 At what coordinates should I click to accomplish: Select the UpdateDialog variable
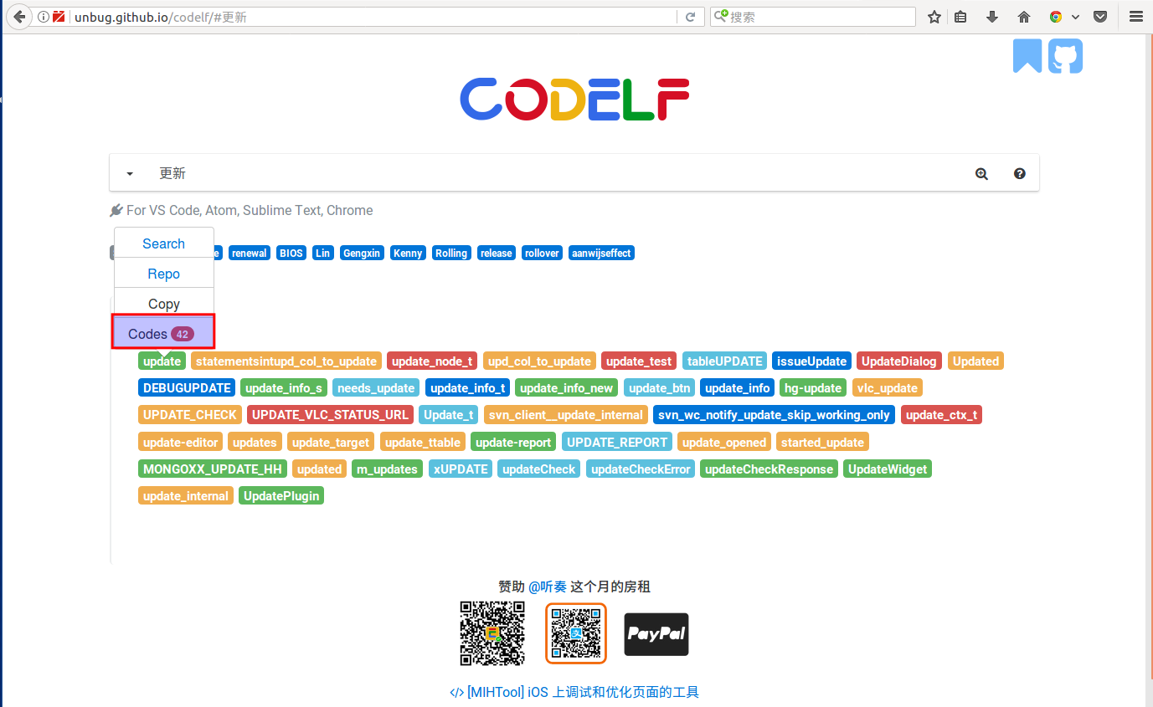(x=899, y=361)
